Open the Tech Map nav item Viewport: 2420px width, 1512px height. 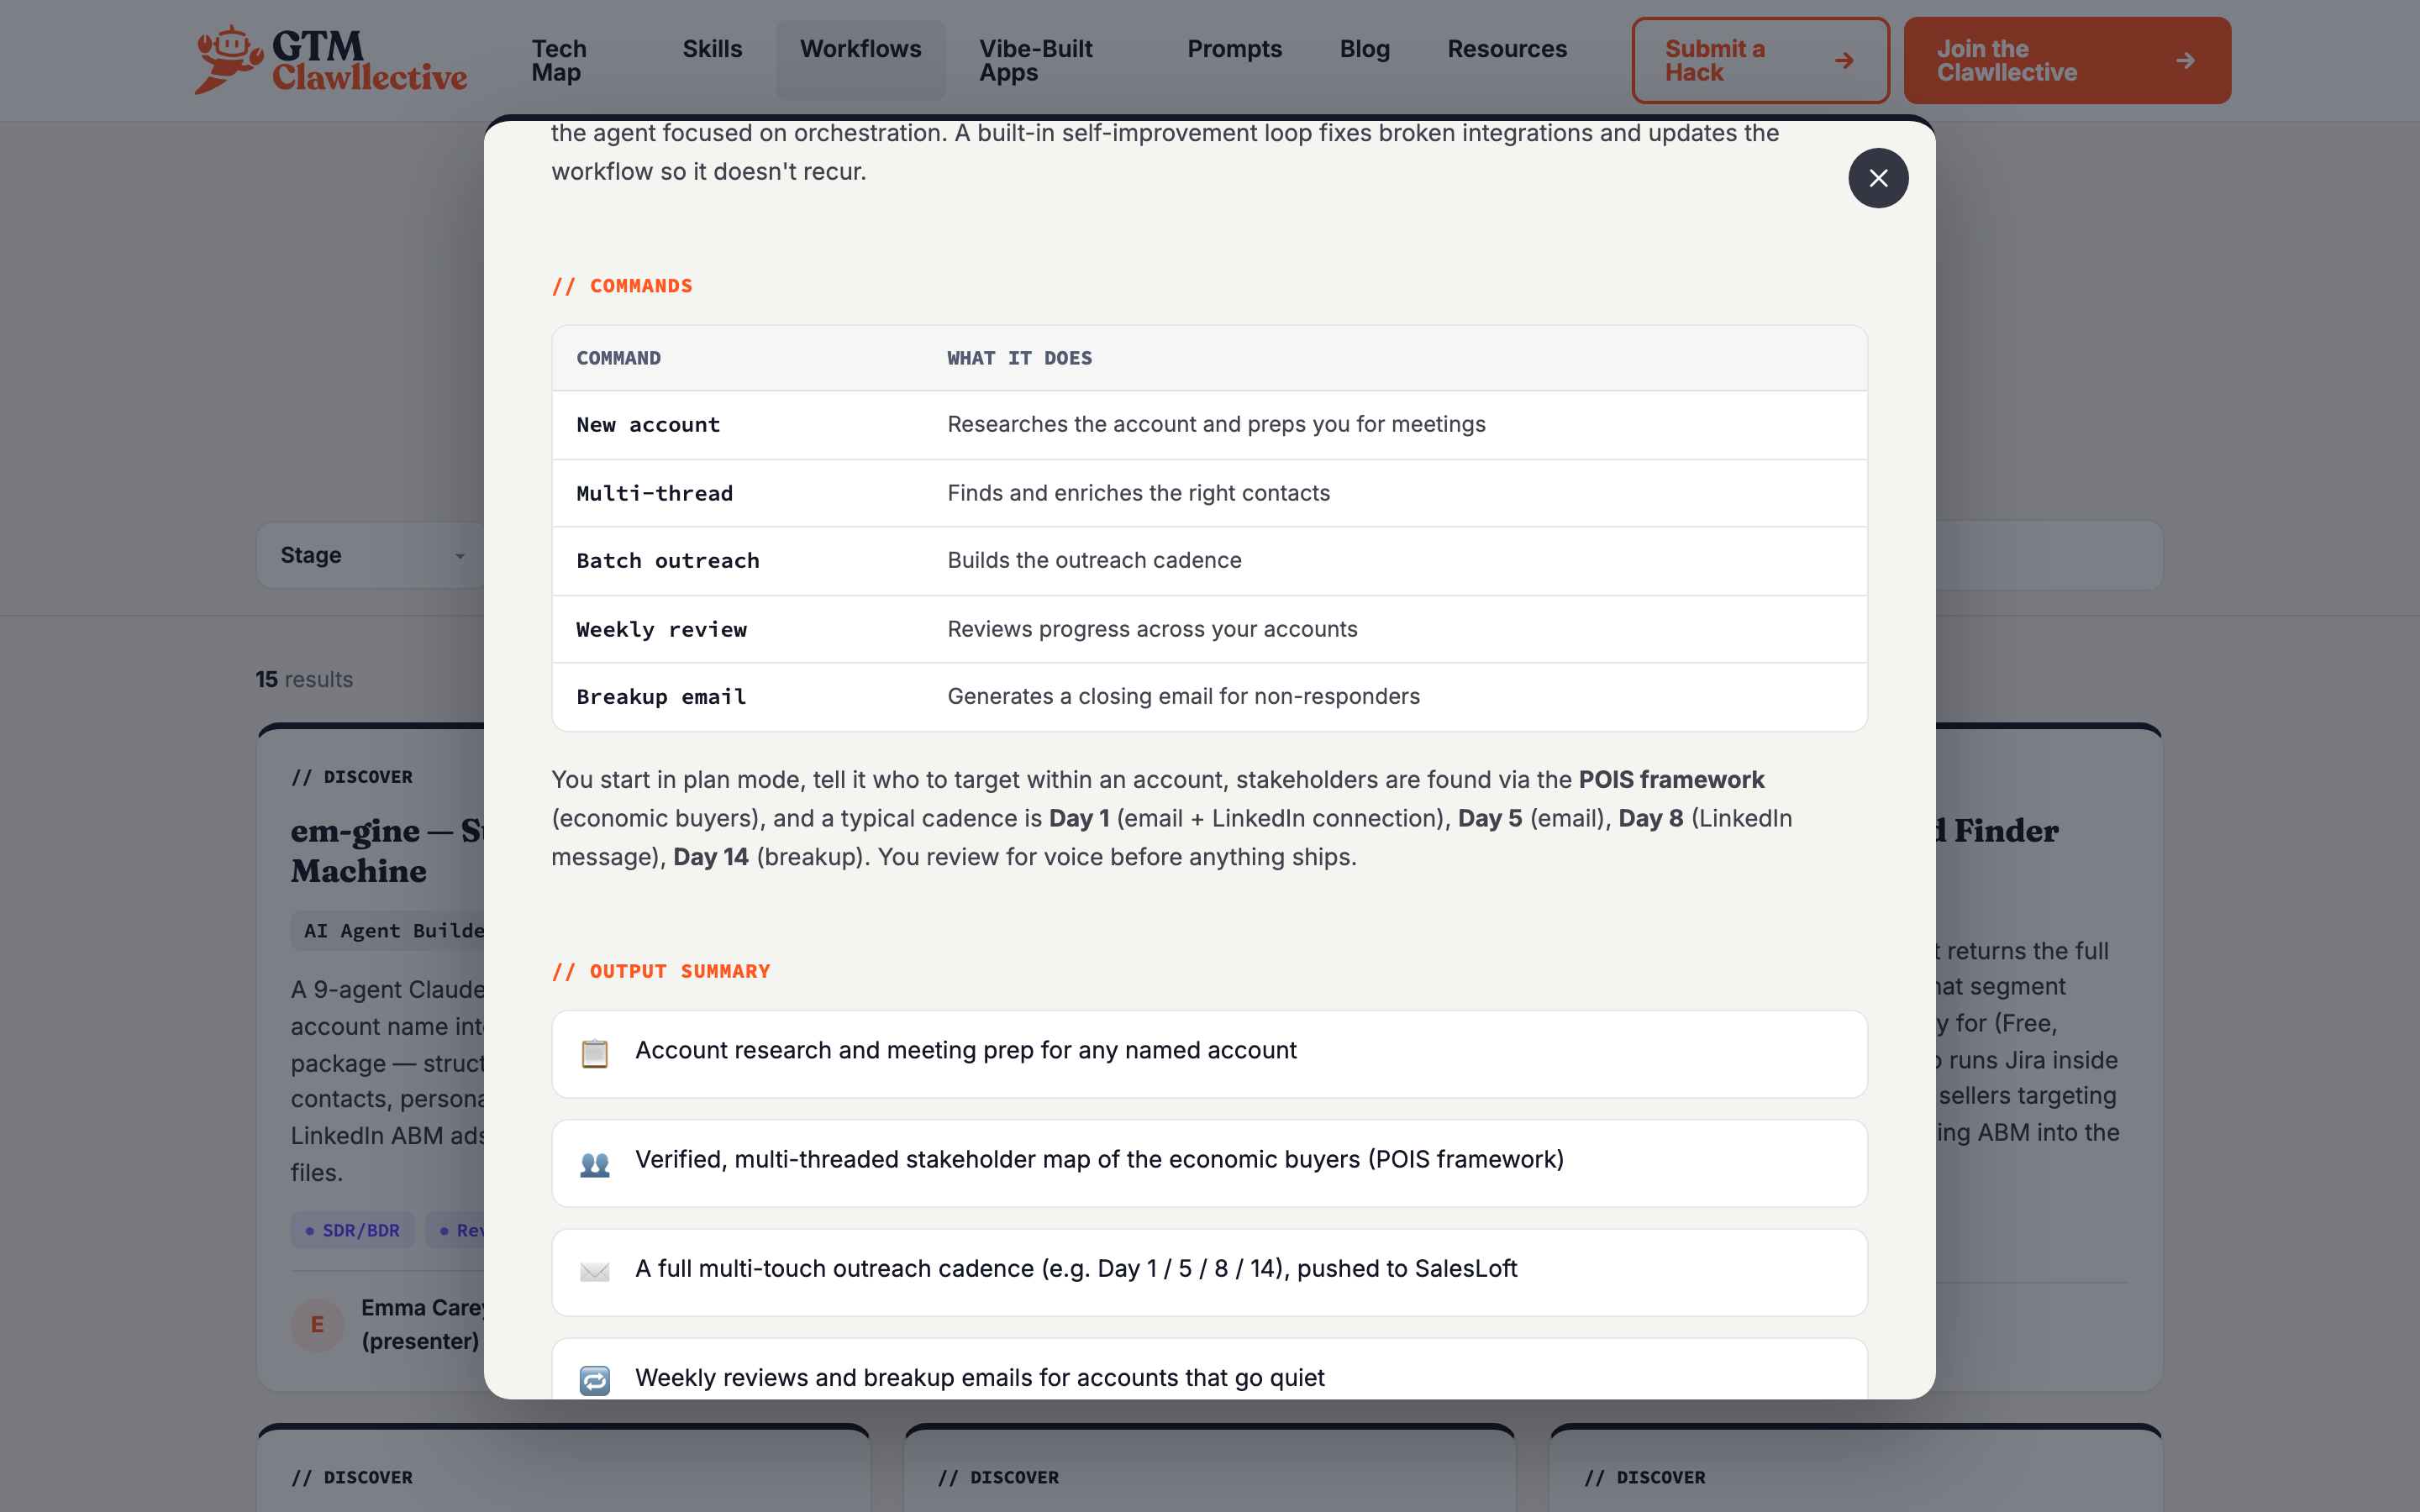[559, 61]
